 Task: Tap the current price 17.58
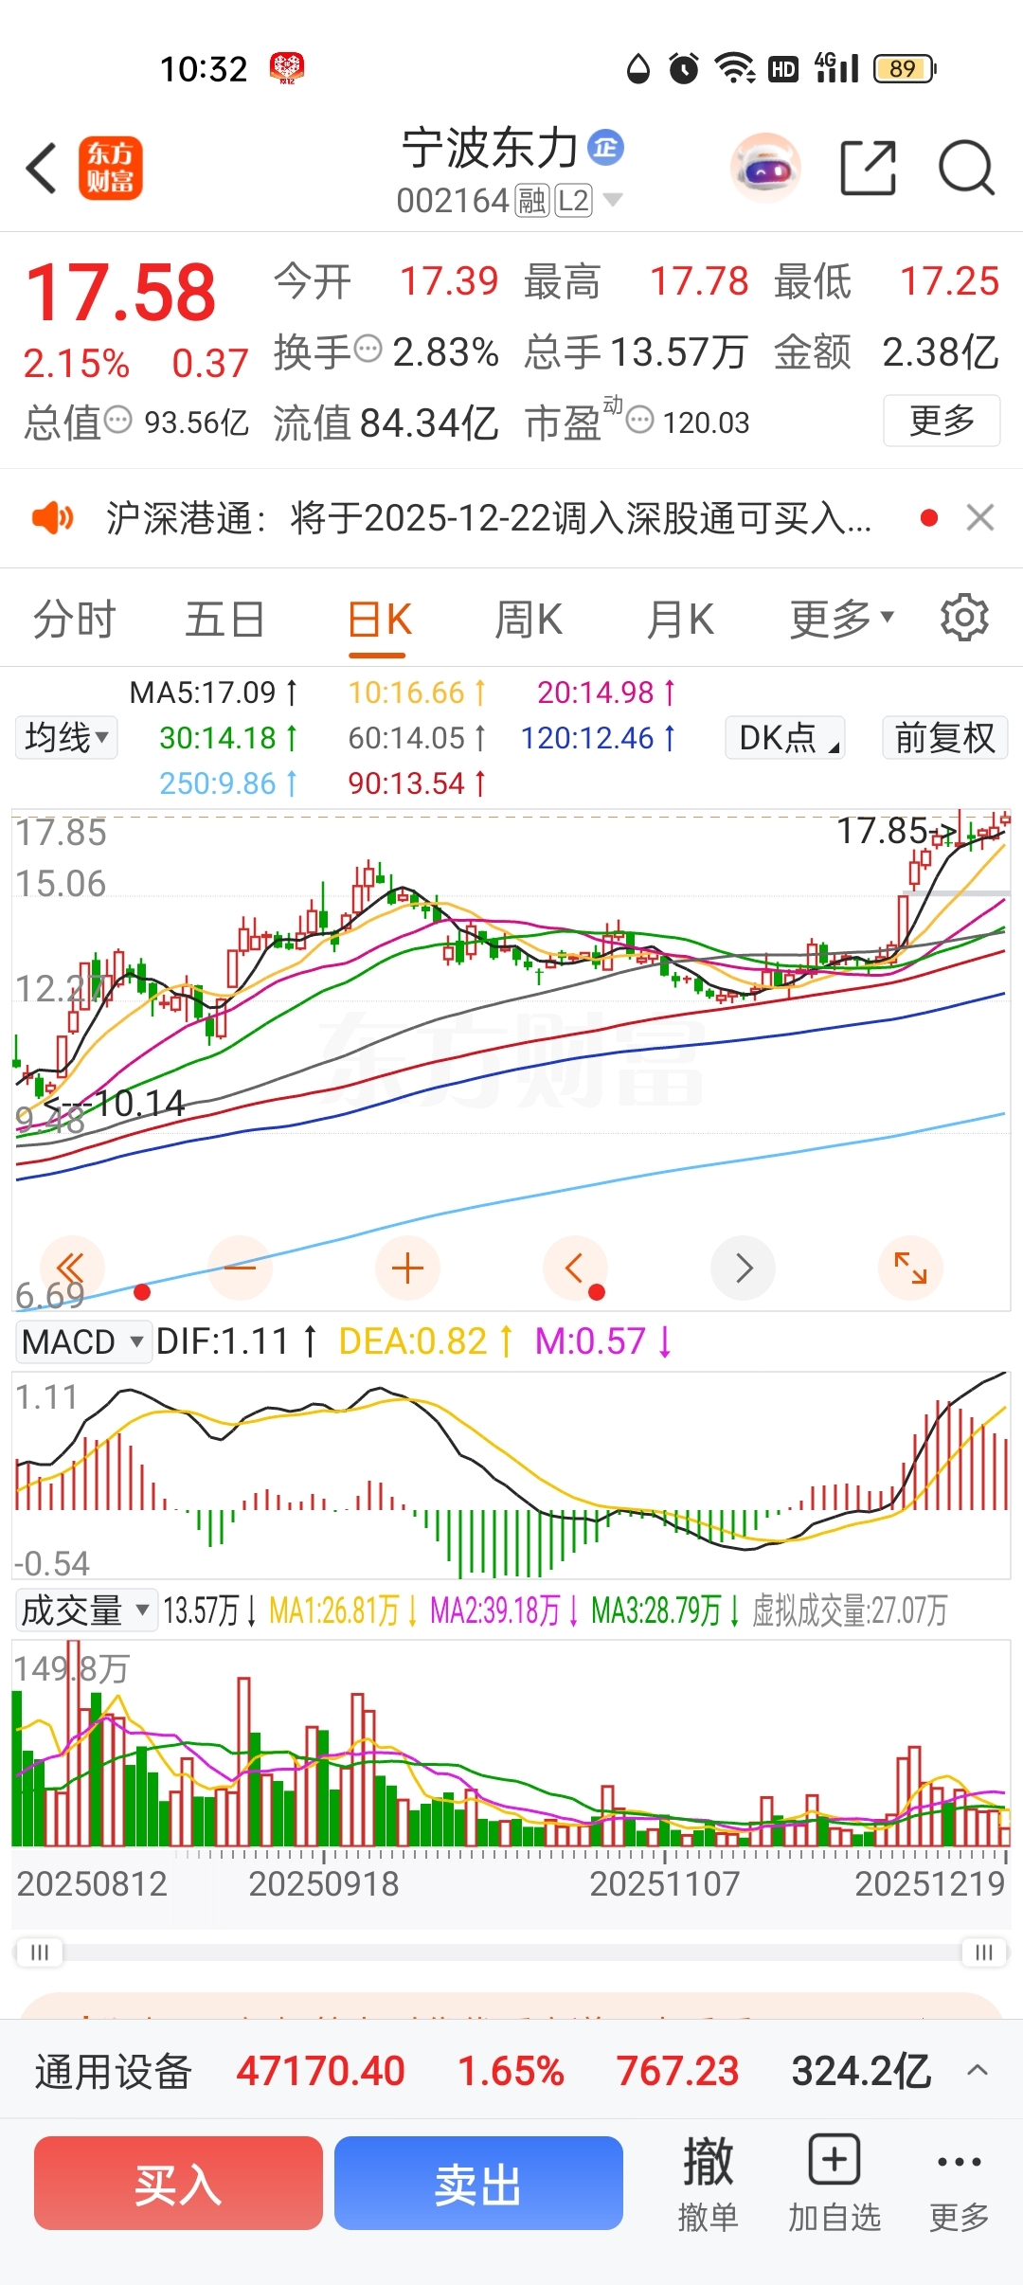click(x=121, y=291)
